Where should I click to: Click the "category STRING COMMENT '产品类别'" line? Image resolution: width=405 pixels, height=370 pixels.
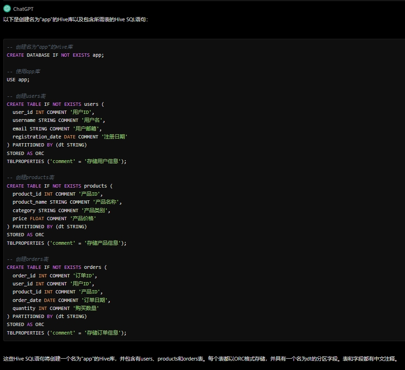[x=61, y=210]
